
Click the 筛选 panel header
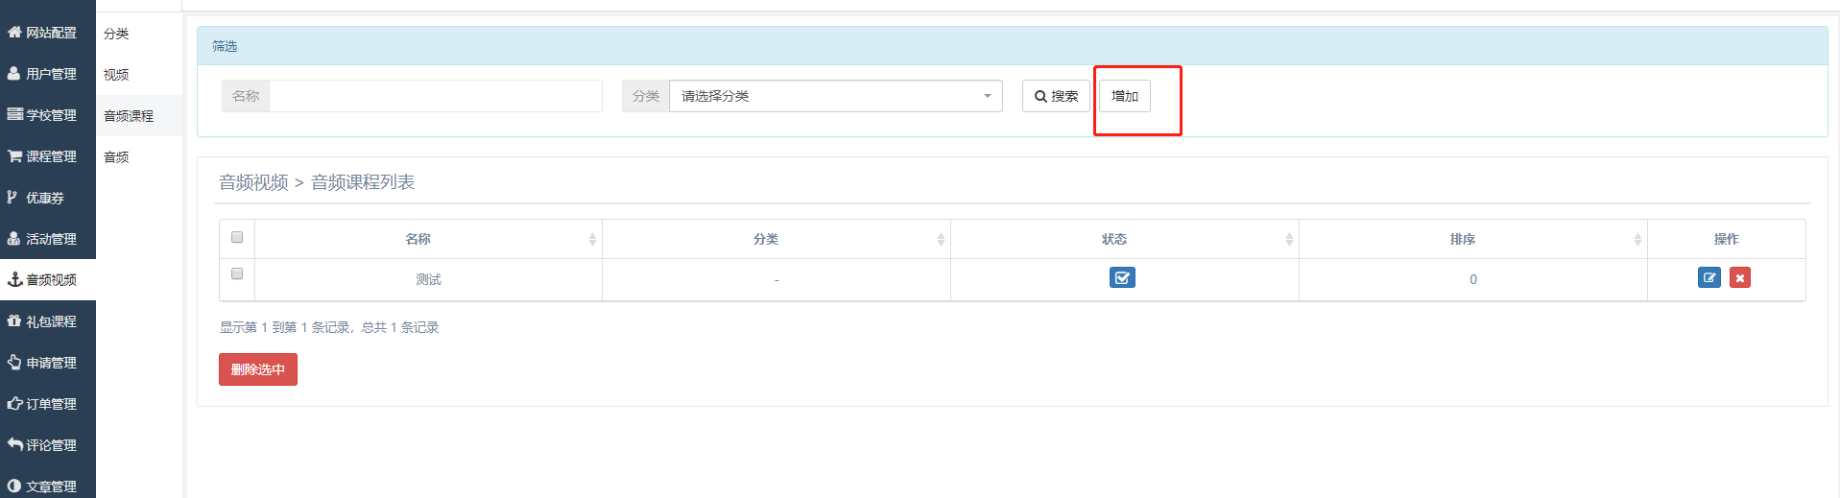[1012, 46]
